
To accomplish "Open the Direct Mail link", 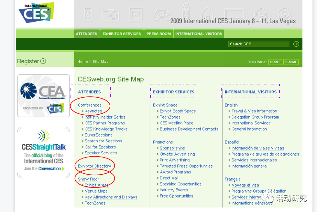I will click(169, 178).
